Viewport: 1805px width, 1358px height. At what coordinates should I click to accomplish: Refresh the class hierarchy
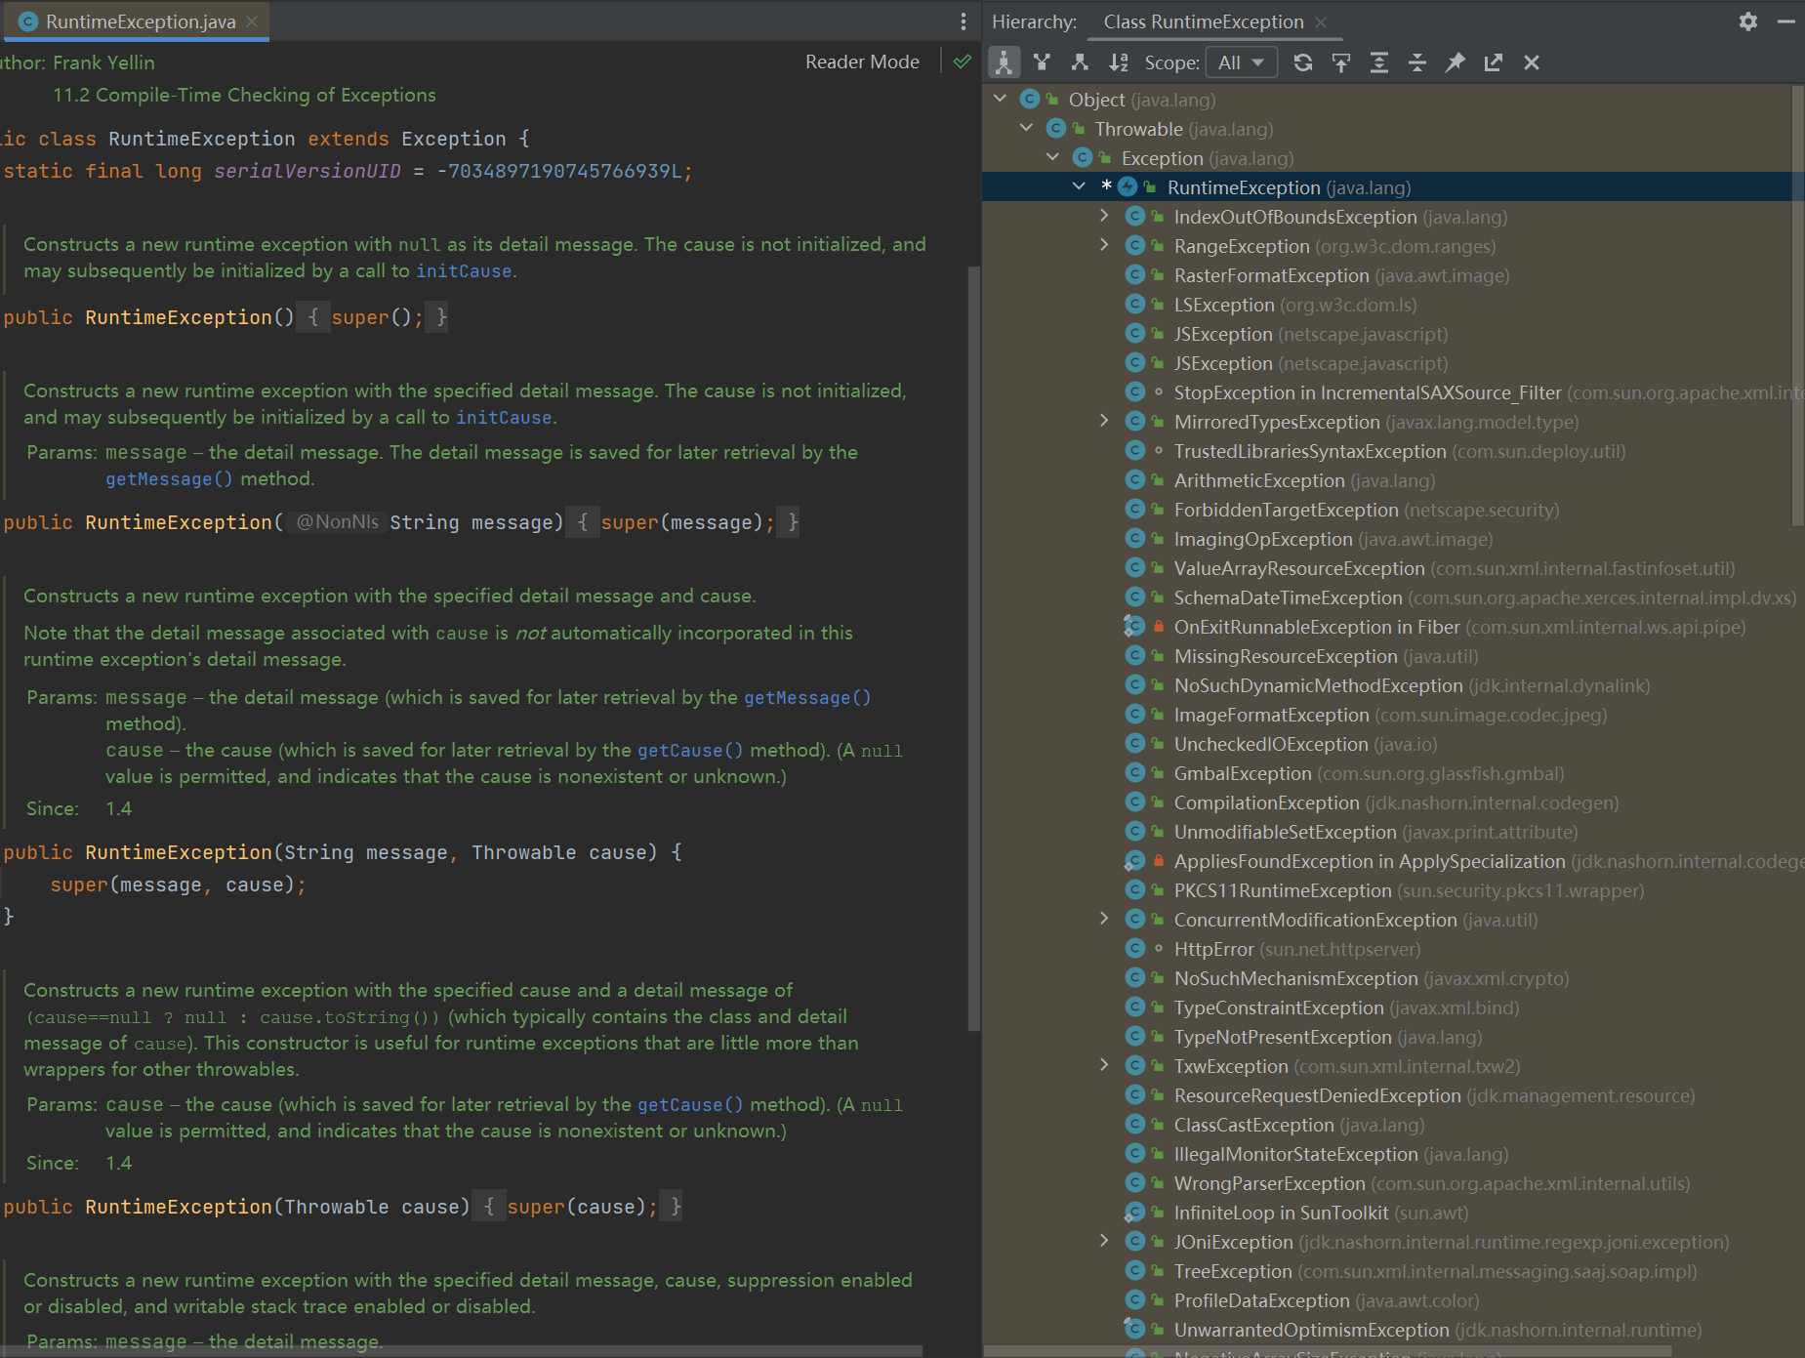(1302, 62)
